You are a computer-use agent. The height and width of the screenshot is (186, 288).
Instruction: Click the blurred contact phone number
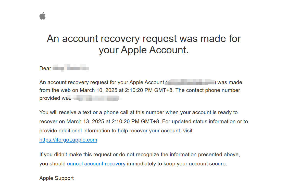click(x=96, y=98)
